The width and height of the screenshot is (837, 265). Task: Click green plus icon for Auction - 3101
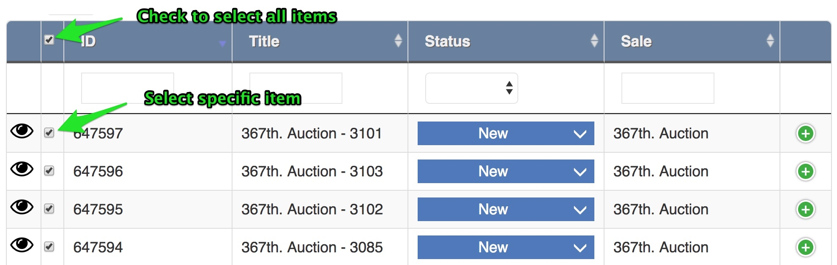coord(805,134)
